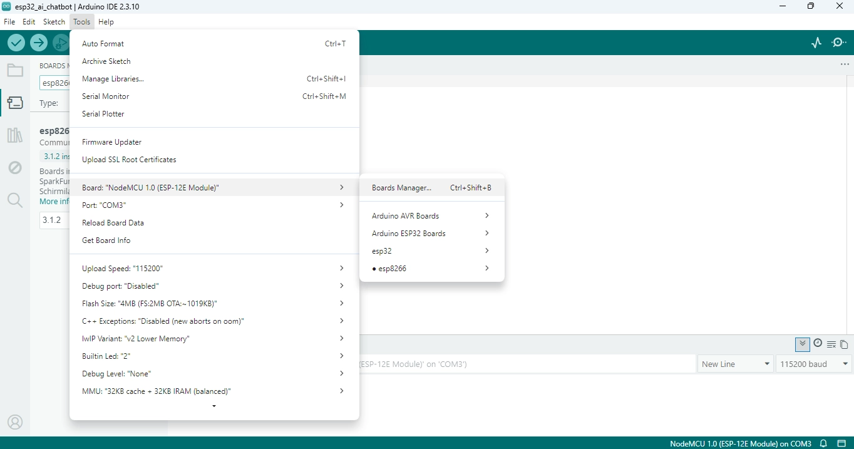854x449 pixels.
Task: Open notifications bell in status bar
Action: pyautogui.click(x=824, y=443)
